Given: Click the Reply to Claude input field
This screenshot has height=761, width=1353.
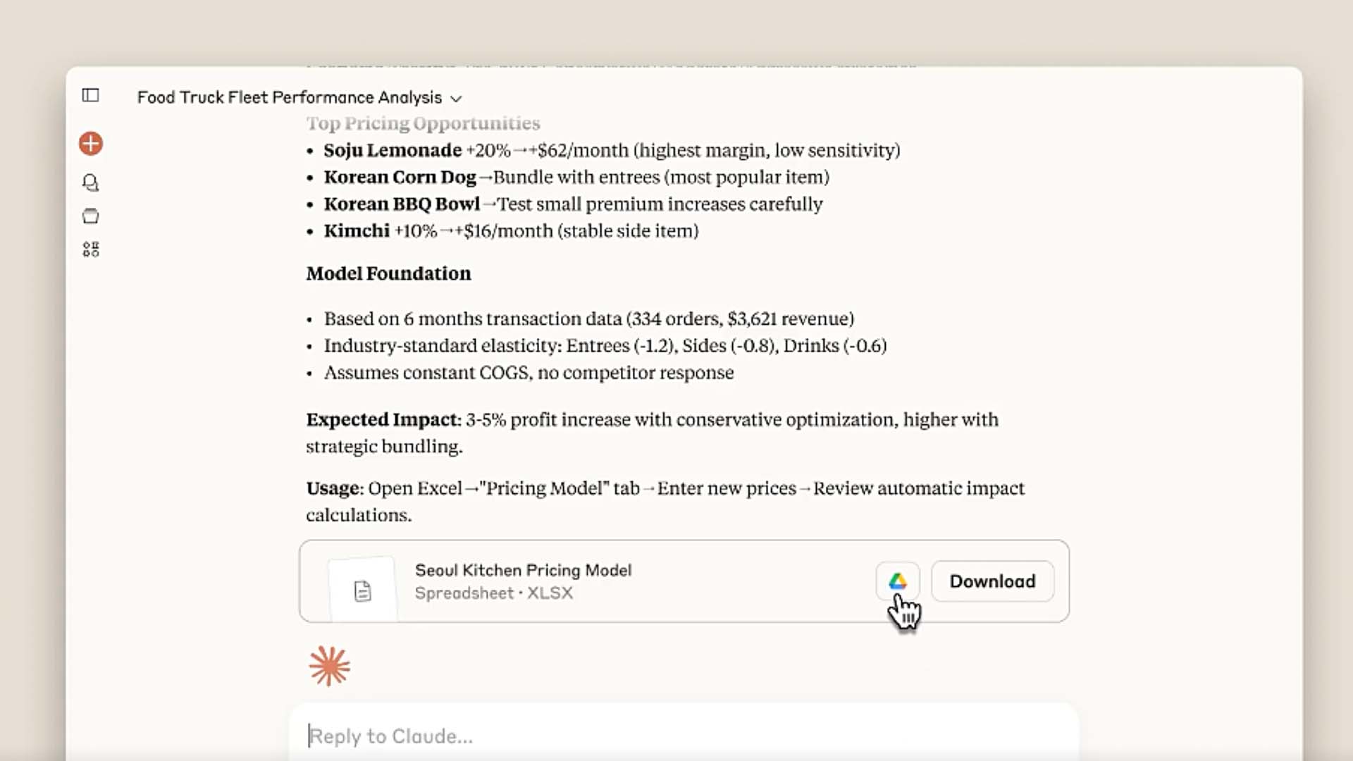Looking at the screenshot, I should pos(684,736).
